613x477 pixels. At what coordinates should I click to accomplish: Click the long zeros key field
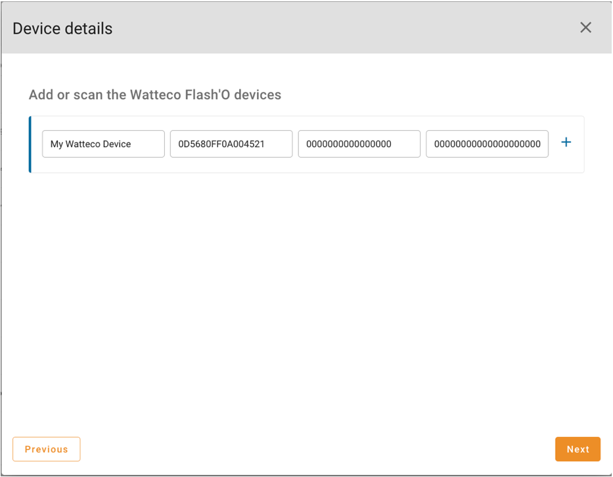487,144
